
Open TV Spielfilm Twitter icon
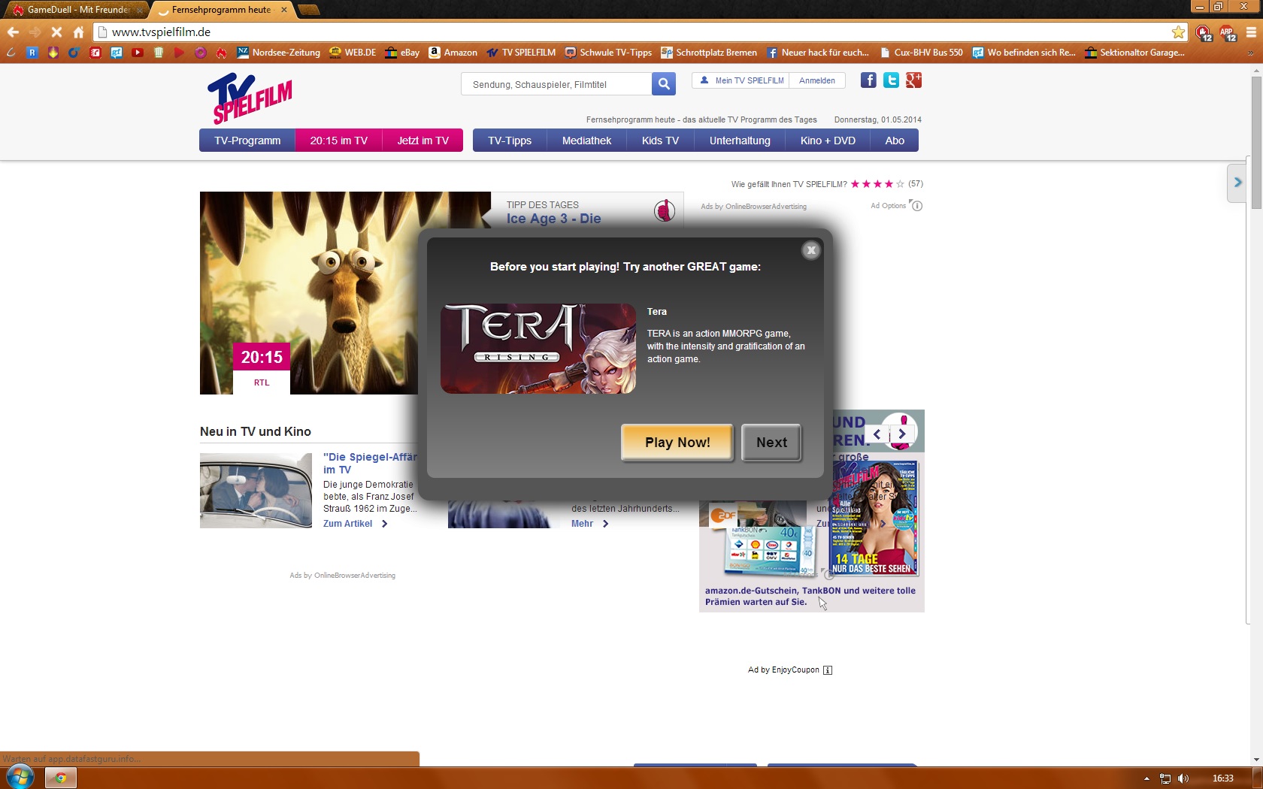(891, 80)
